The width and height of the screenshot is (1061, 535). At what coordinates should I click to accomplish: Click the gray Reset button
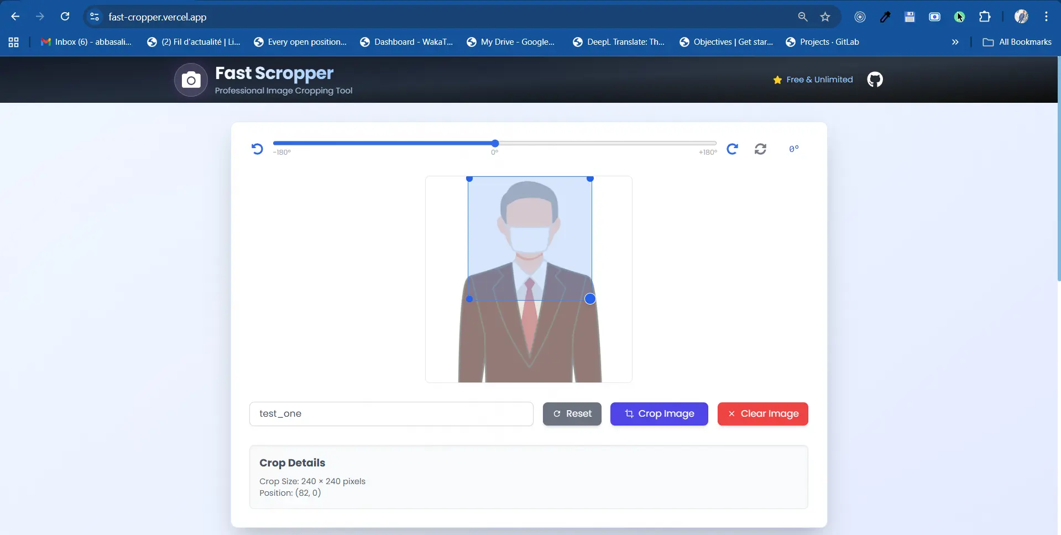coord(572,414)
